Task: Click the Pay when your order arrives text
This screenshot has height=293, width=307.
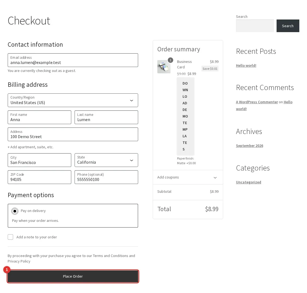Action: point(35,221)
